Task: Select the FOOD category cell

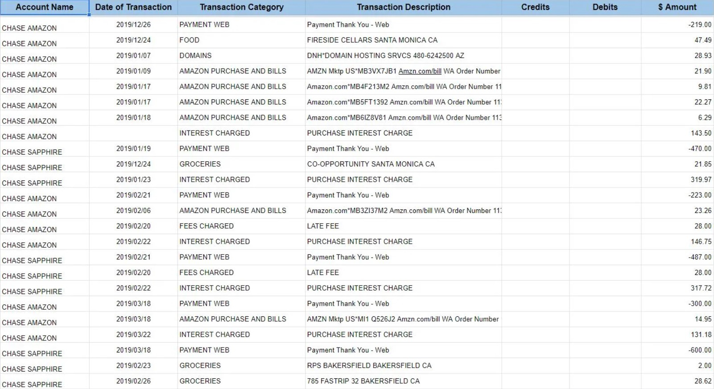Action: click(189, 40)
